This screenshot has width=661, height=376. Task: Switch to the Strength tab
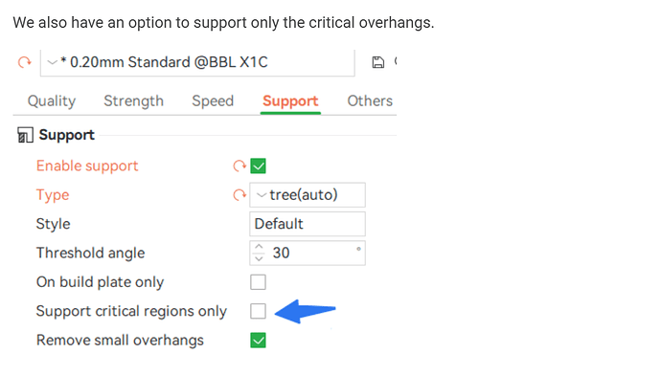(x=133, y=101)
